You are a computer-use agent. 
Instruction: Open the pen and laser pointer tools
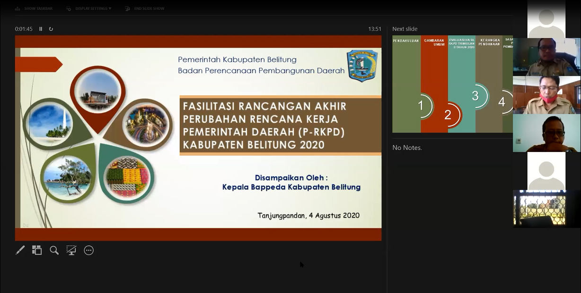pyautogui.click(x=20, y=250)
